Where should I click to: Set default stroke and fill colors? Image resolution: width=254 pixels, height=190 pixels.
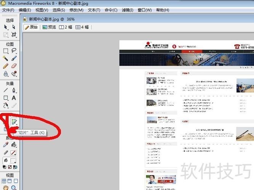tap(5, 167)
